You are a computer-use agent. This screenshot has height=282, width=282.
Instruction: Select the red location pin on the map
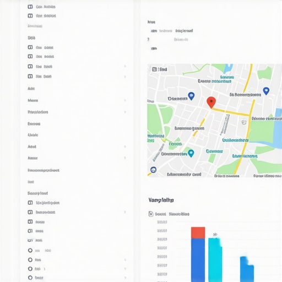coord(211,102)
